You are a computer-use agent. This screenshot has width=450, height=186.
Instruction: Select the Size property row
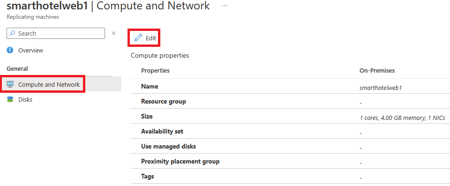tap(290, 116)
